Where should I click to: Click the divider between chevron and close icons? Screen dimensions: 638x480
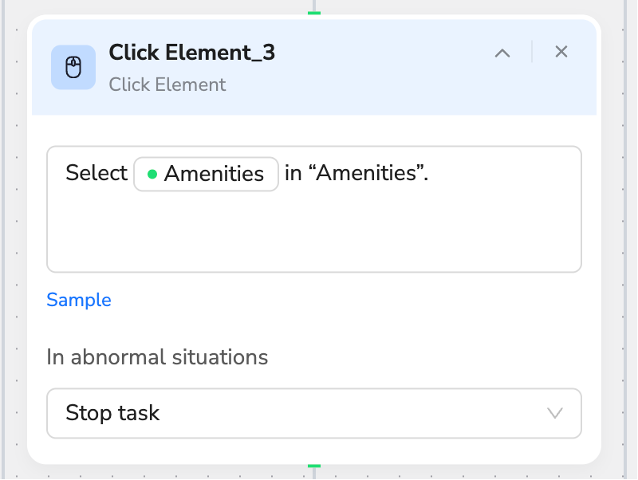532,52
